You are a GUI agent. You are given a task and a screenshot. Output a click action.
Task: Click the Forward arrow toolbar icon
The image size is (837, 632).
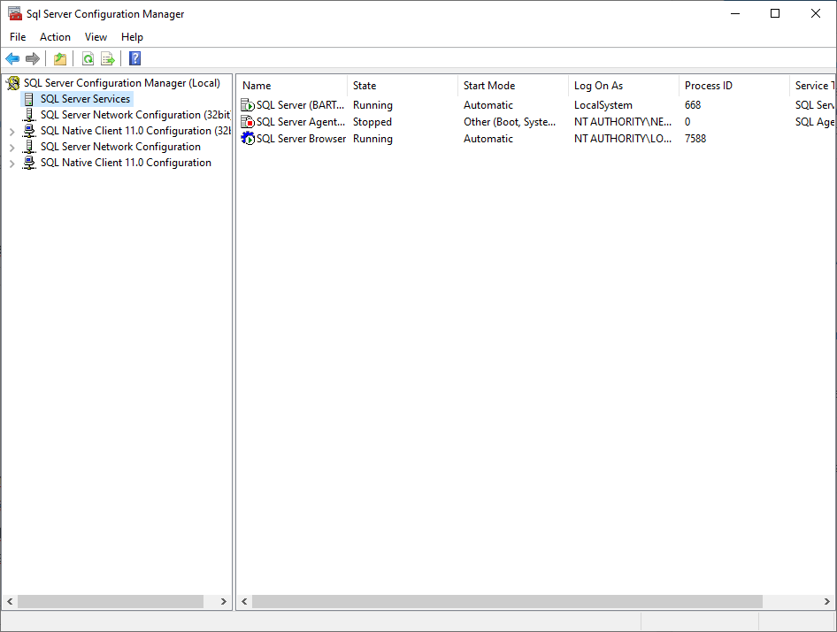coord(33,58)
